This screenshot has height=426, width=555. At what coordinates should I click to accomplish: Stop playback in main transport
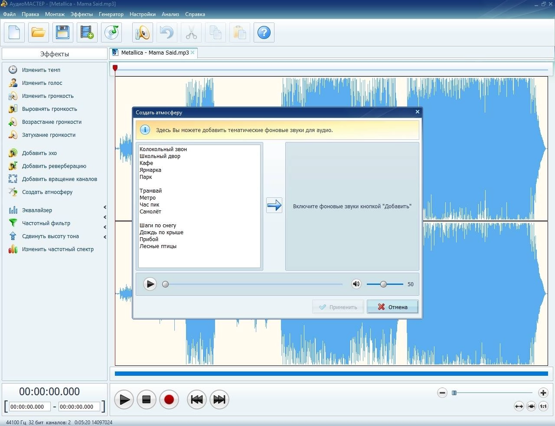point(147,399)
